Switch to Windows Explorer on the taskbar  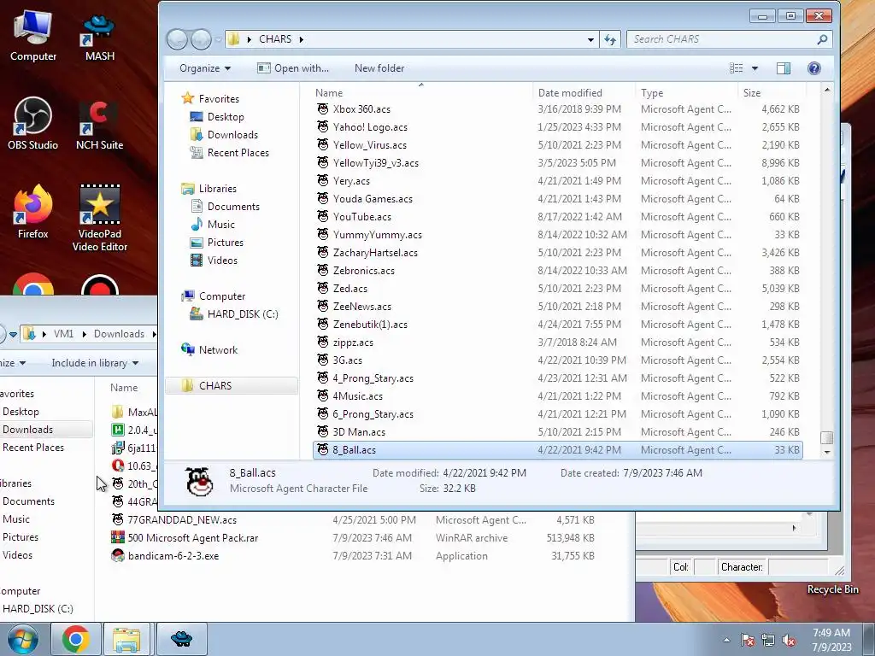126,639
